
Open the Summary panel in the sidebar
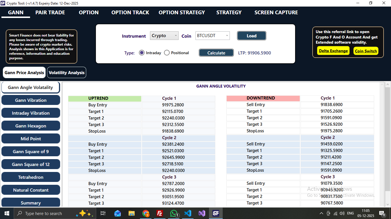[31, 203]
